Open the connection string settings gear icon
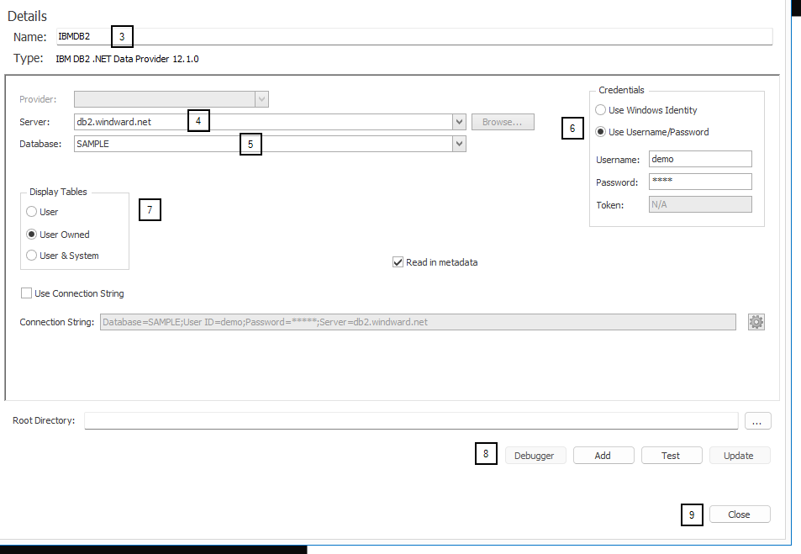Viewport: 801px width, 554px height. pos(756,322)
